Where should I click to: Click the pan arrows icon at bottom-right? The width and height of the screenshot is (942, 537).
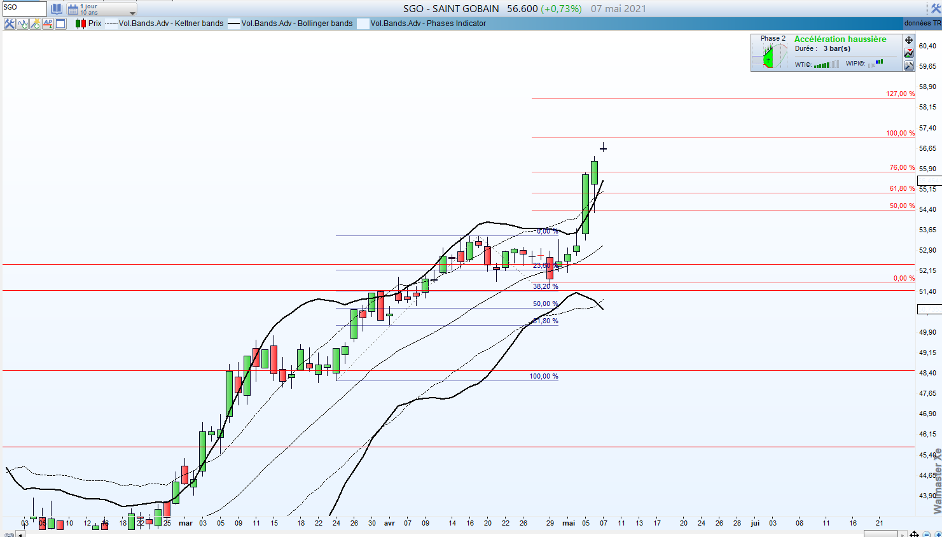[914, 534]
